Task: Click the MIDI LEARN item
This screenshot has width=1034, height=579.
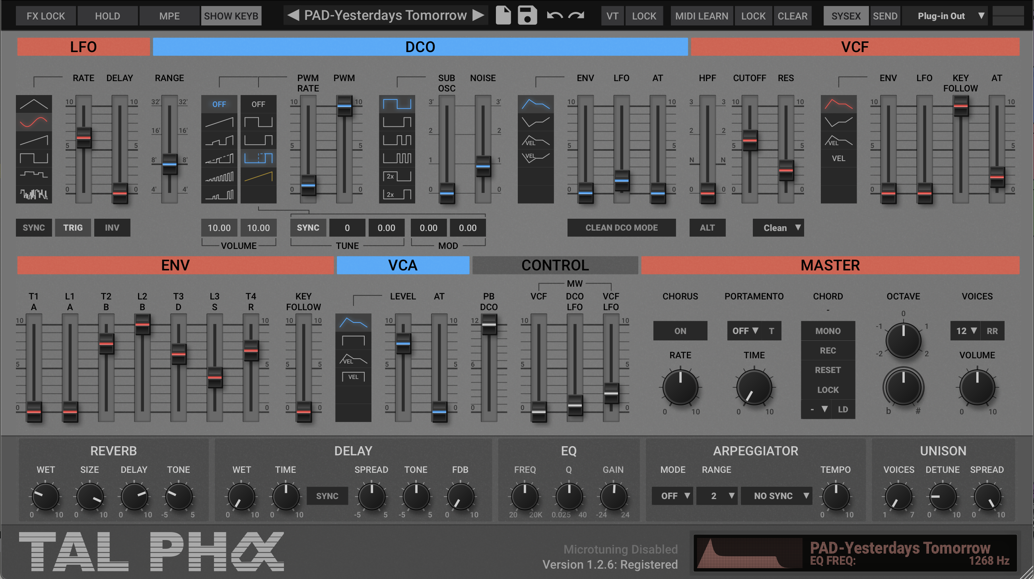Action: (x=701, y=16)
